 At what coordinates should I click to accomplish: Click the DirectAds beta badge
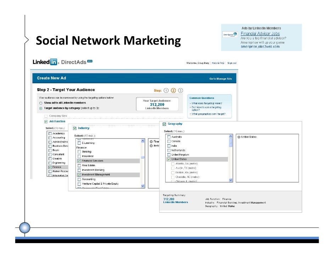90,61
